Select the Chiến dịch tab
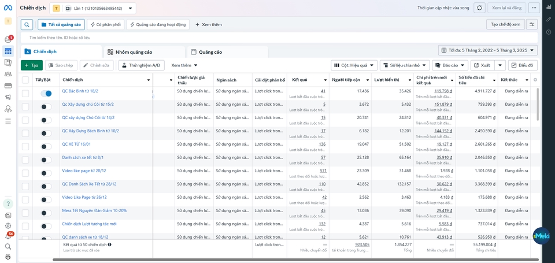The width and height of the screenshot is (555, 263). coord(61,51)
